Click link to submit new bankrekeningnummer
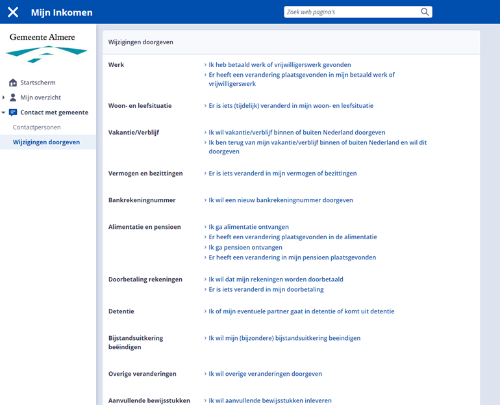Screen dimensions: 500x405 pyautogui.click(x=281, y=200)
